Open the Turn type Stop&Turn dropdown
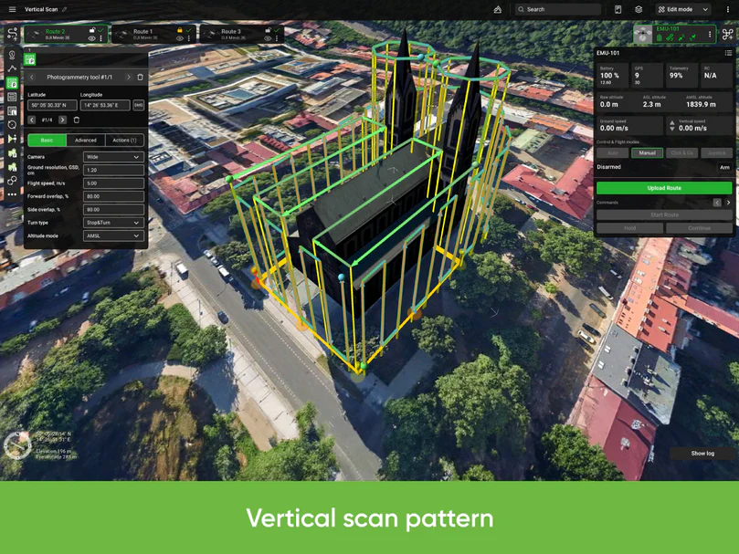The width and height of the screenshot is (739, 554). coord(113,223)
